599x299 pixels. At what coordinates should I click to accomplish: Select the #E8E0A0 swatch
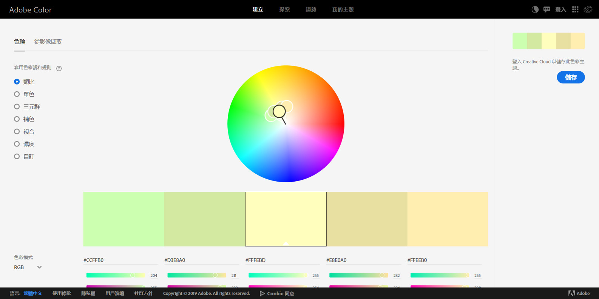coord(367,219)
